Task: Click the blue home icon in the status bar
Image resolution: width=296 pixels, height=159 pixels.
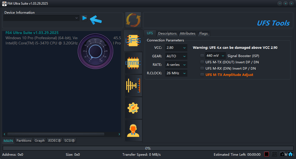Action: point(291,154)
